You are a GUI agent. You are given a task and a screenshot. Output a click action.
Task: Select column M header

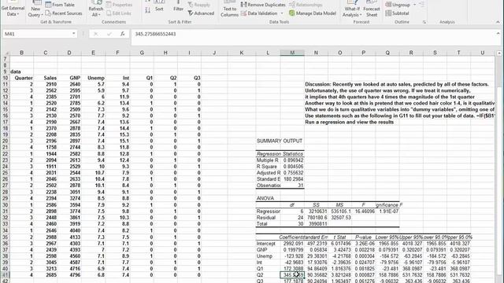tap(292, 53)
